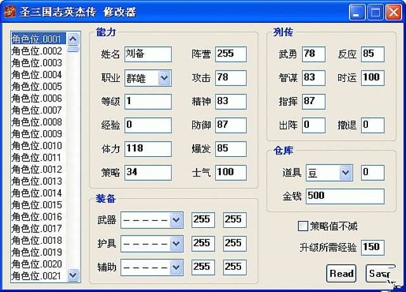
Task: Select 角色位.0016 in the list
Action: pyautogui.click(x=38, y=216)
